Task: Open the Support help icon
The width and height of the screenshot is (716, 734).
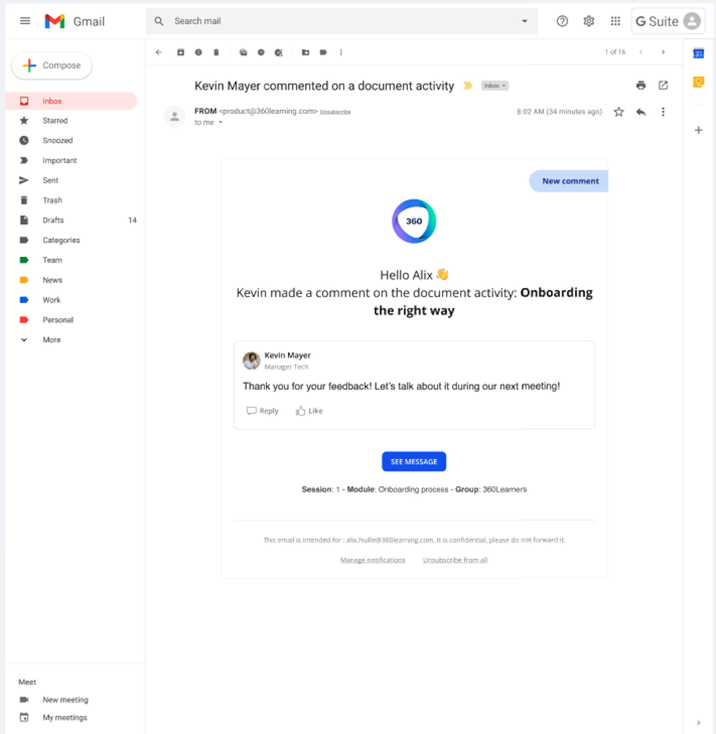Action: (x=562, y=21)
